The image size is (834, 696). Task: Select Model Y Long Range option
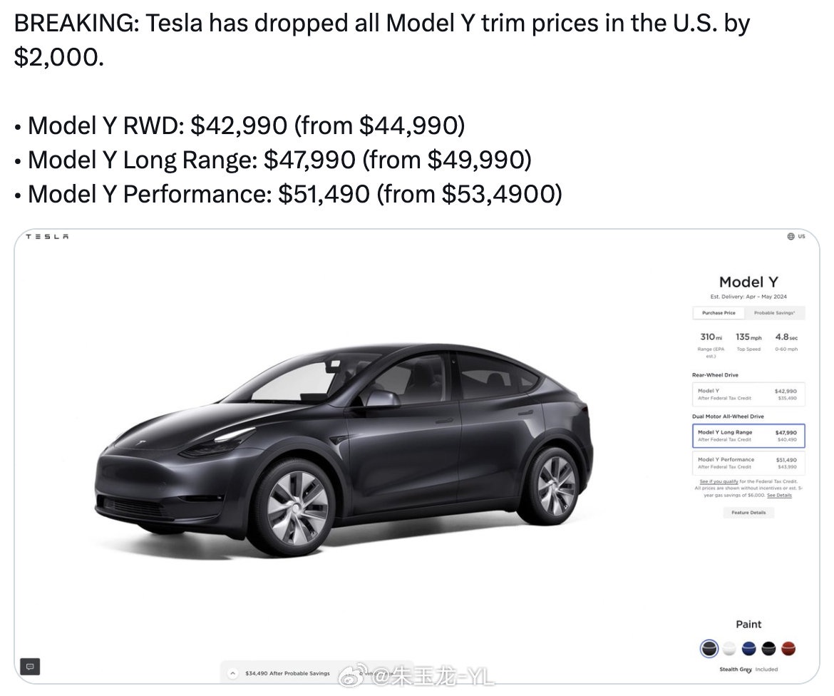(x=748, y=436)
